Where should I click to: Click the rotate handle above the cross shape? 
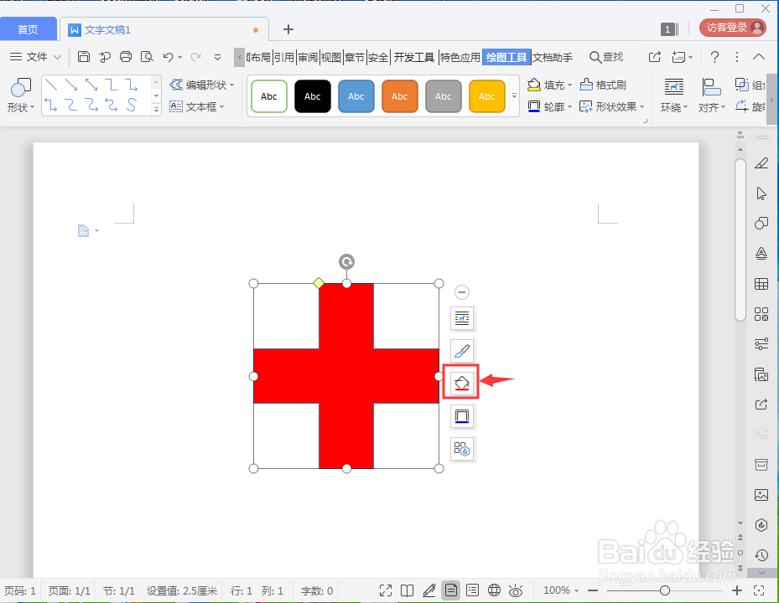point(347,261)
